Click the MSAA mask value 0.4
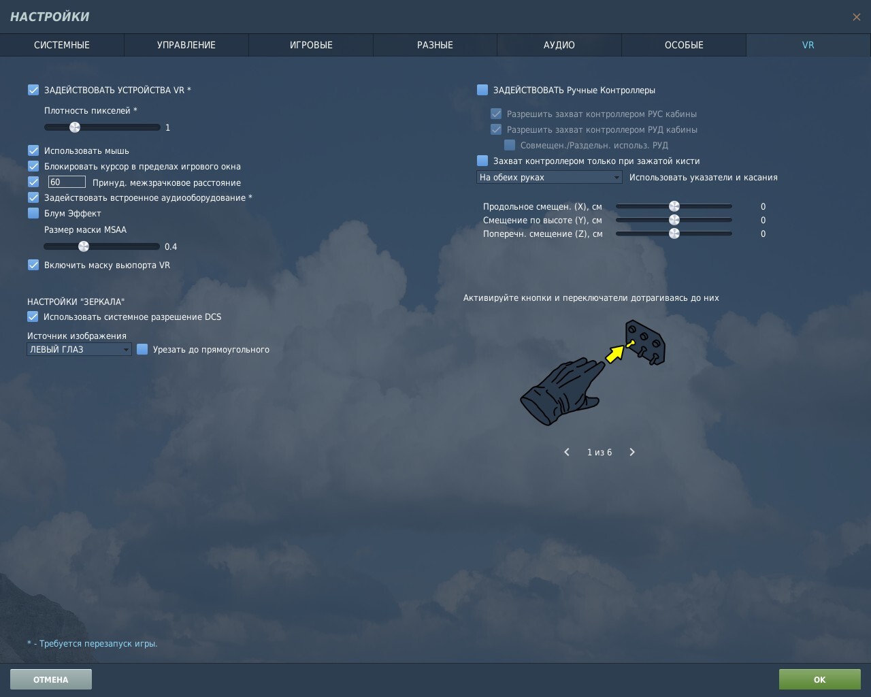This screenshot has height=697, width=871. click(x=171, y=246)
